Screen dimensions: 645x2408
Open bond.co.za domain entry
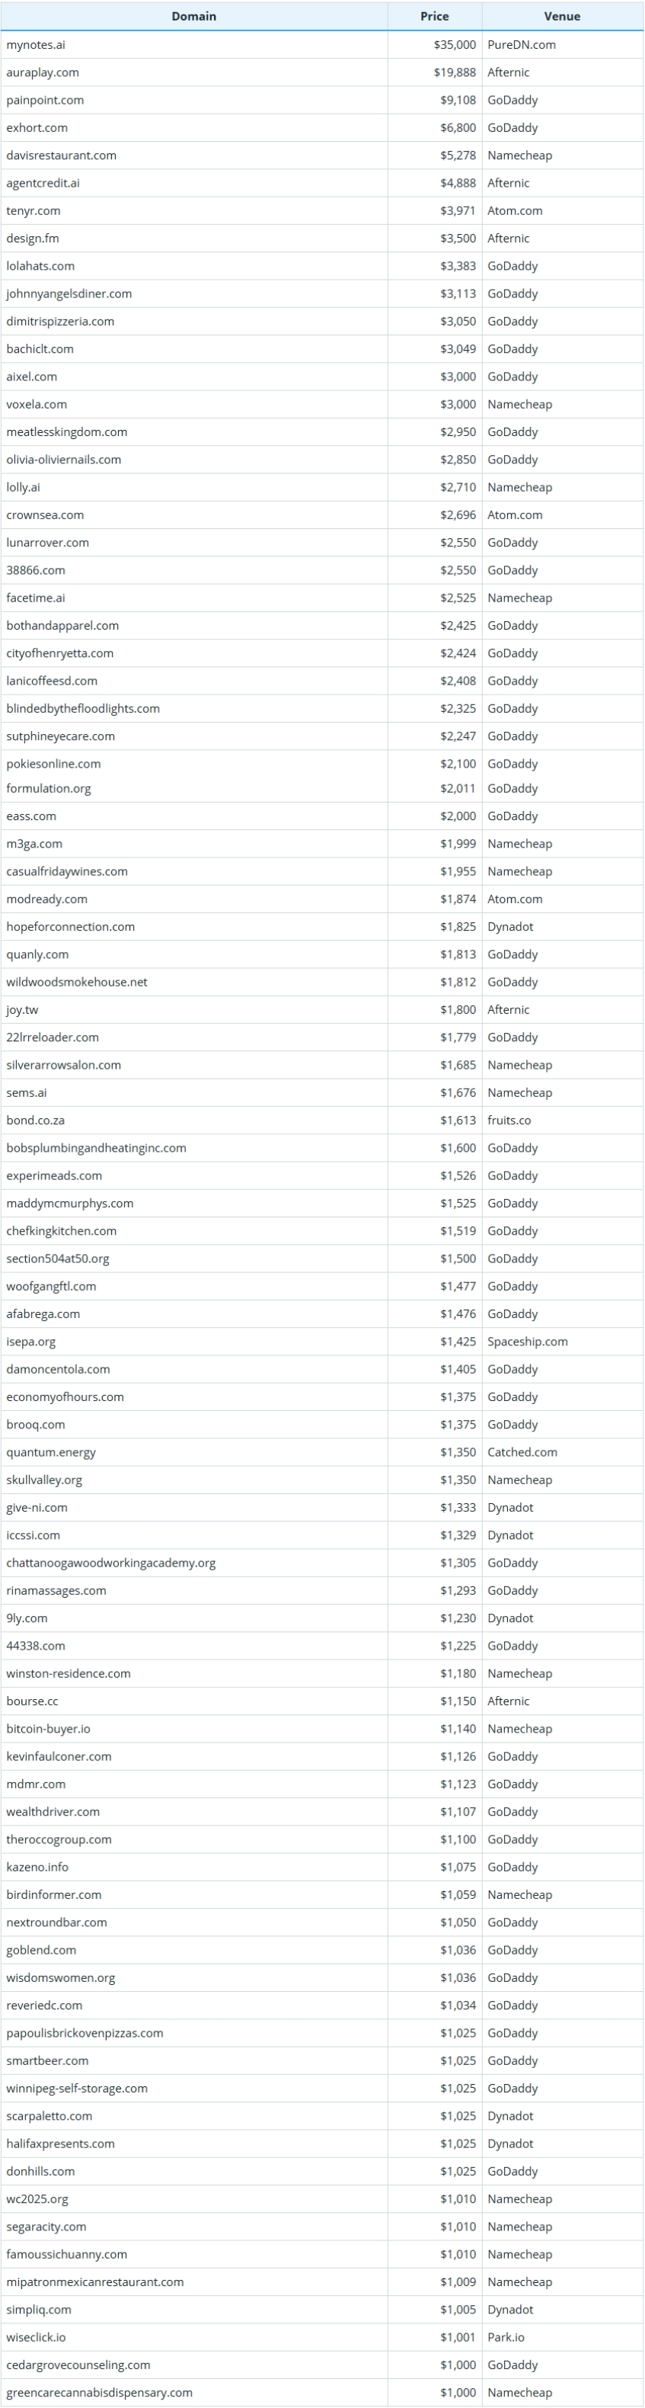tap(36, 1120)
